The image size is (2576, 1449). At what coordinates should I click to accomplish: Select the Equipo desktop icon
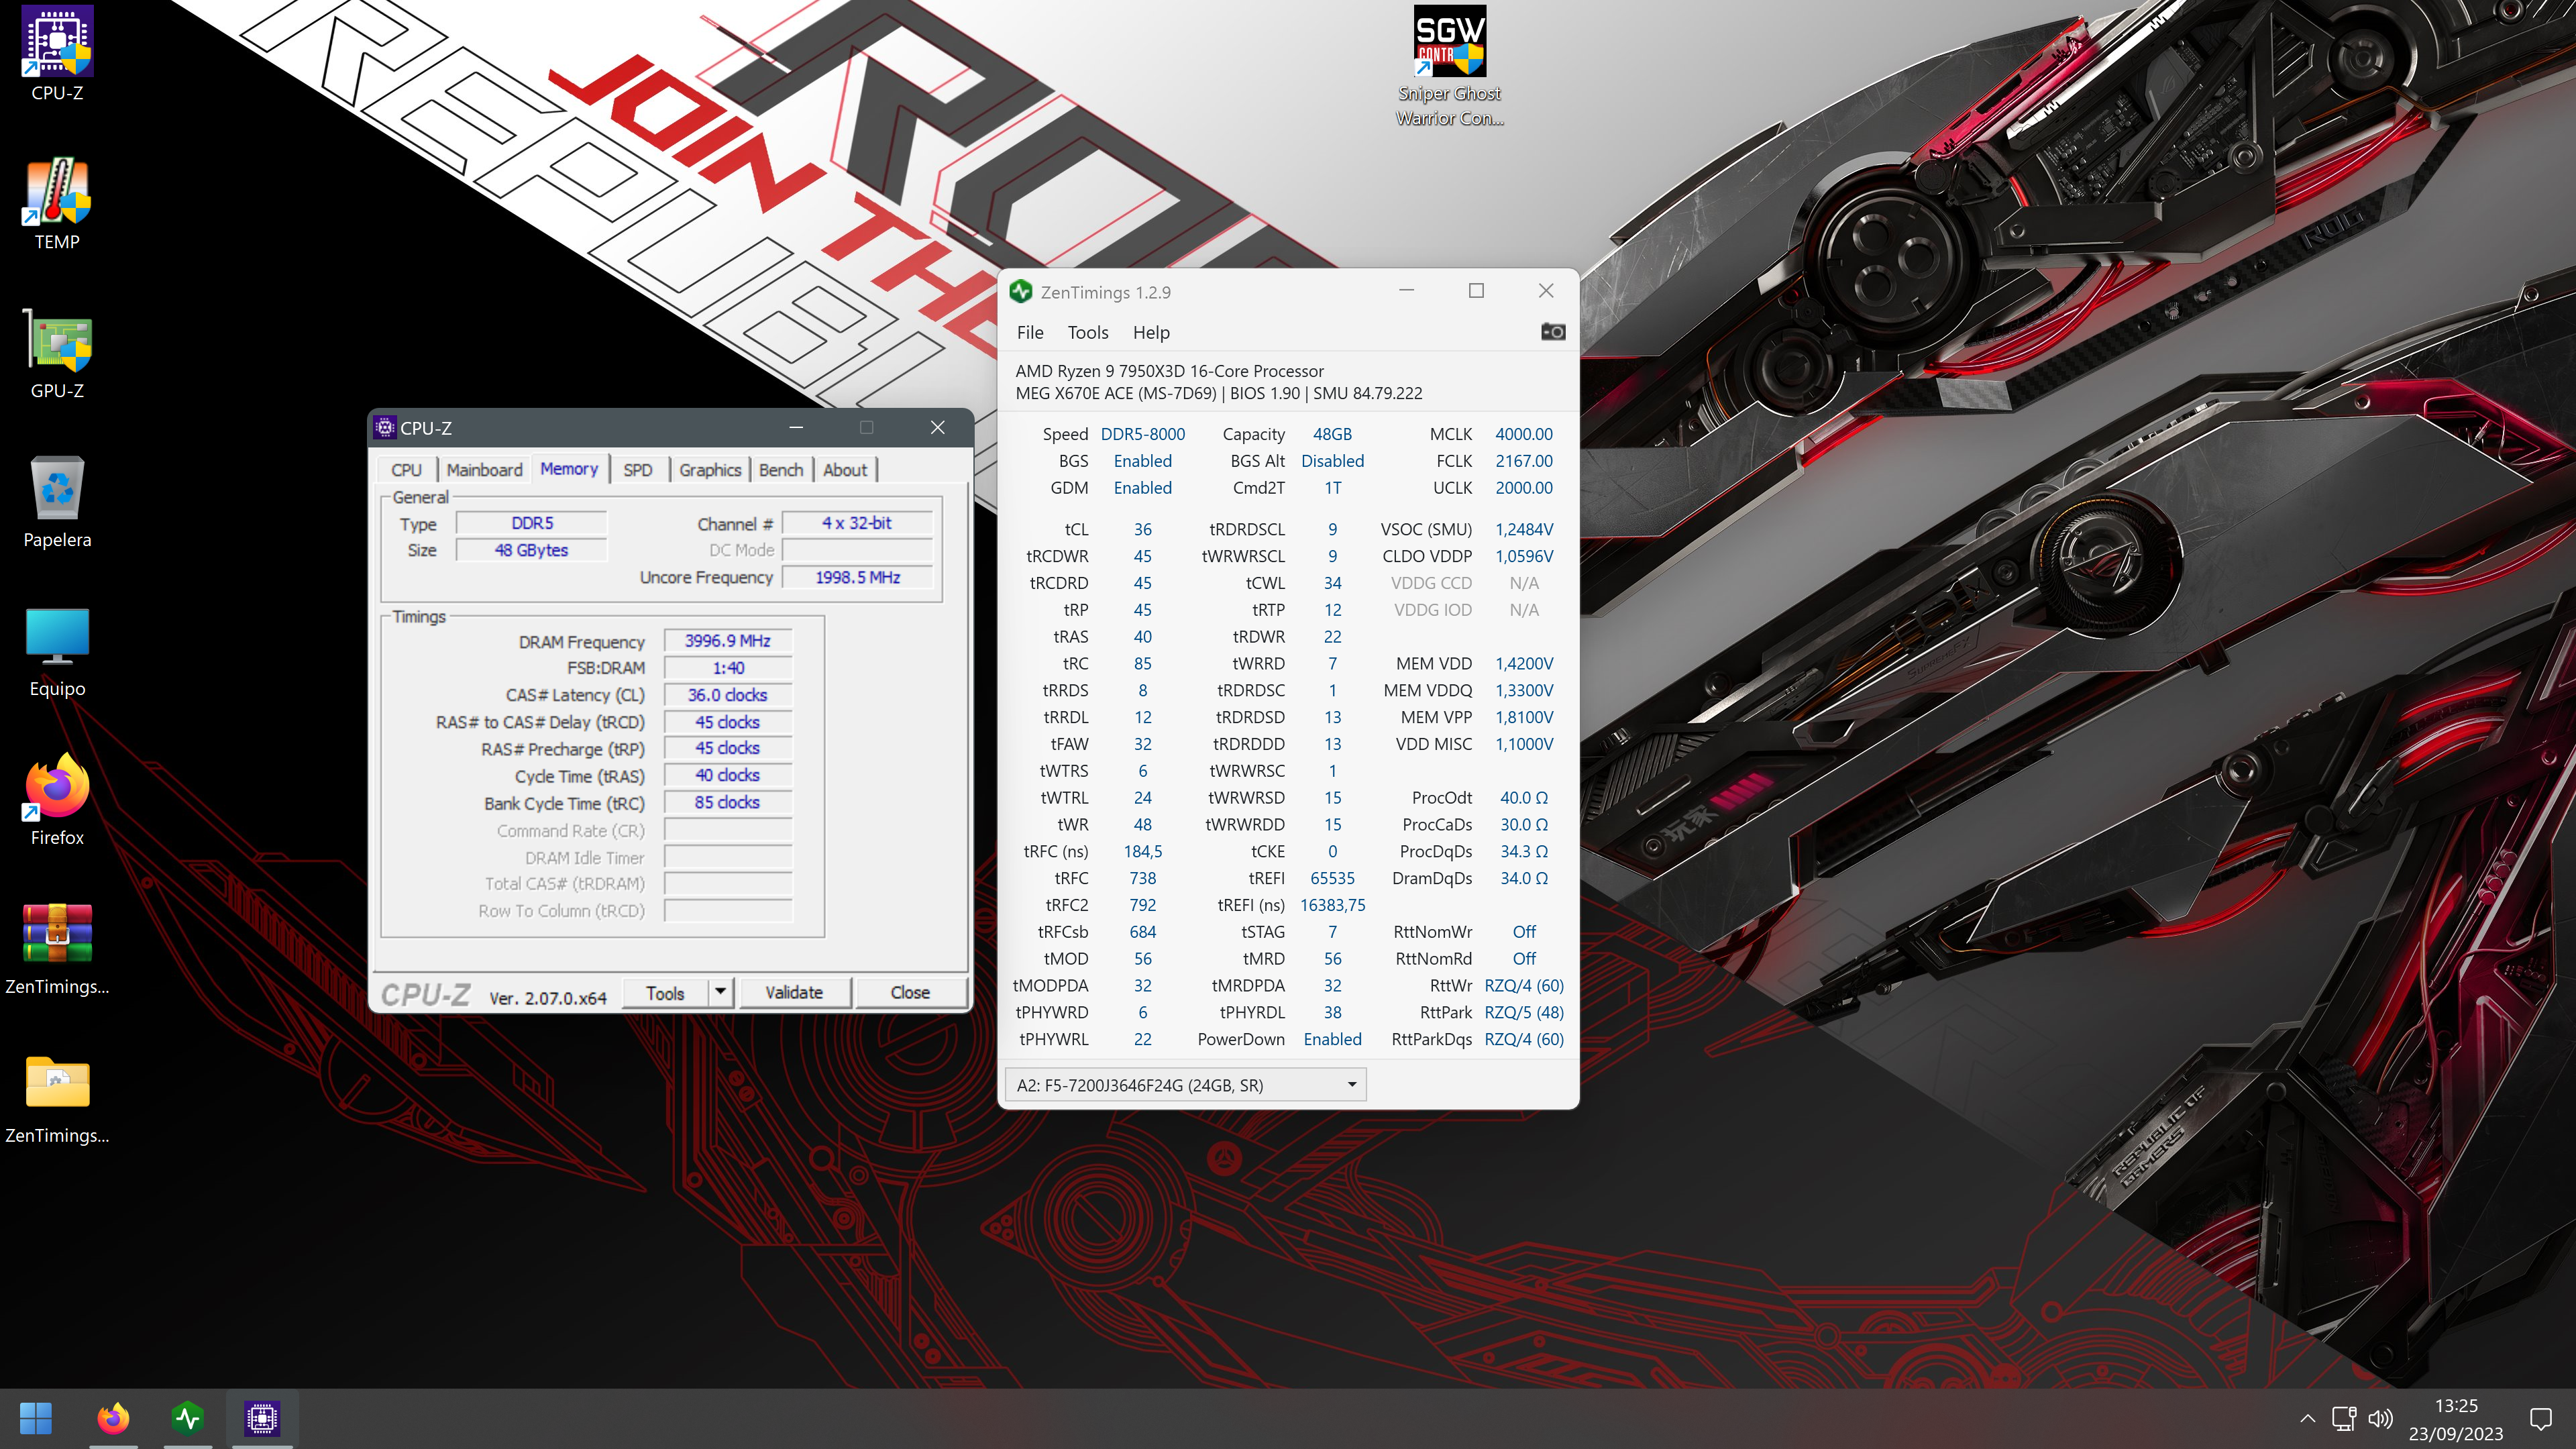[x=57, y=651]
